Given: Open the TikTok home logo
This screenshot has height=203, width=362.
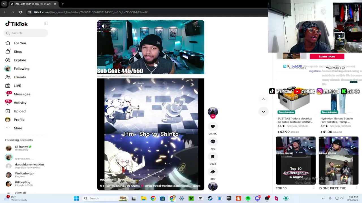Looking at the screenshot, I should [x=16, y=24].
